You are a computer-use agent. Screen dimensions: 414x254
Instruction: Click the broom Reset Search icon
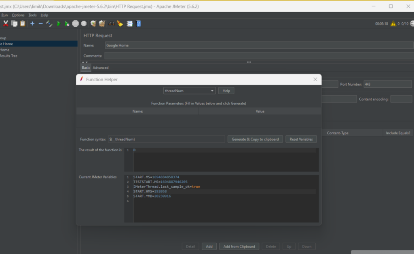click(120, 24)
